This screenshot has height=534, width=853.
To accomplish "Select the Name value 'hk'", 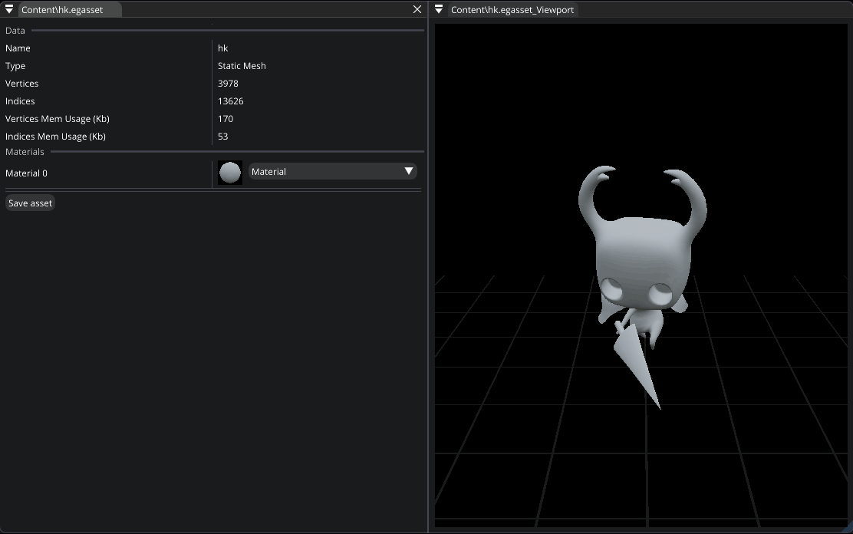I will click(223, 48).
